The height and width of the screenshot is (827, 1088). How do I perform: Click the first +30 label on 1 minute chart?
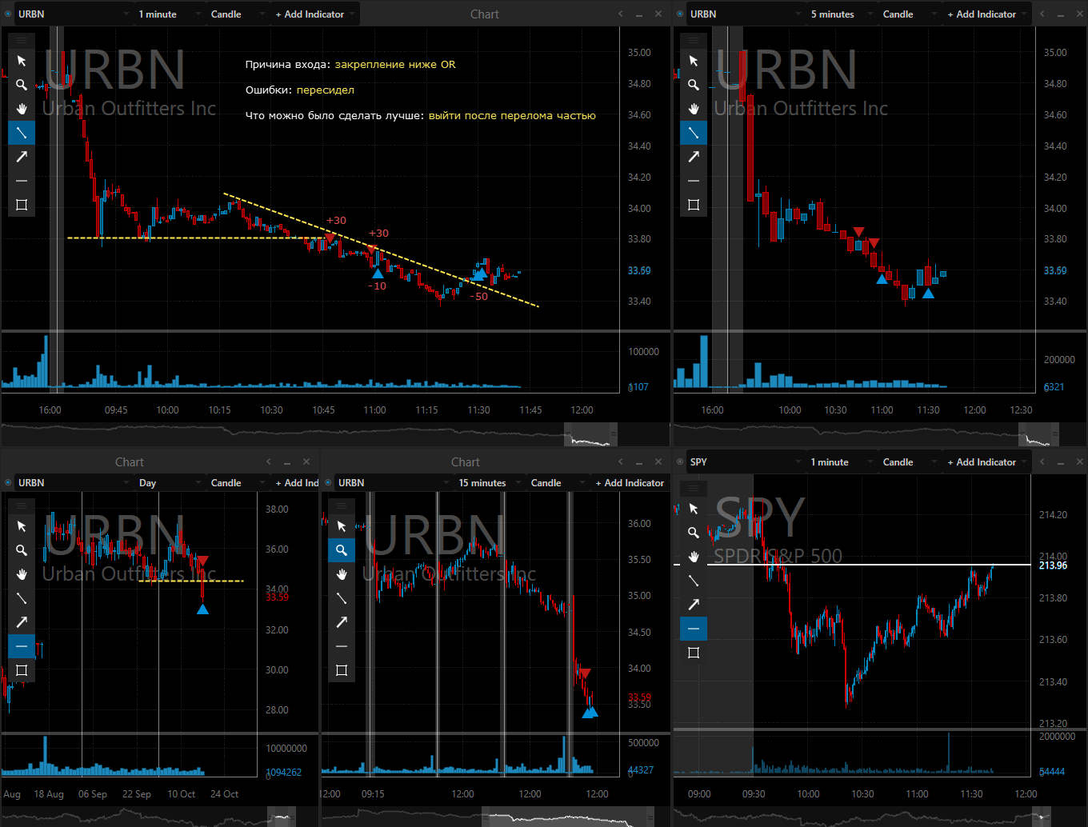(336, 221)
